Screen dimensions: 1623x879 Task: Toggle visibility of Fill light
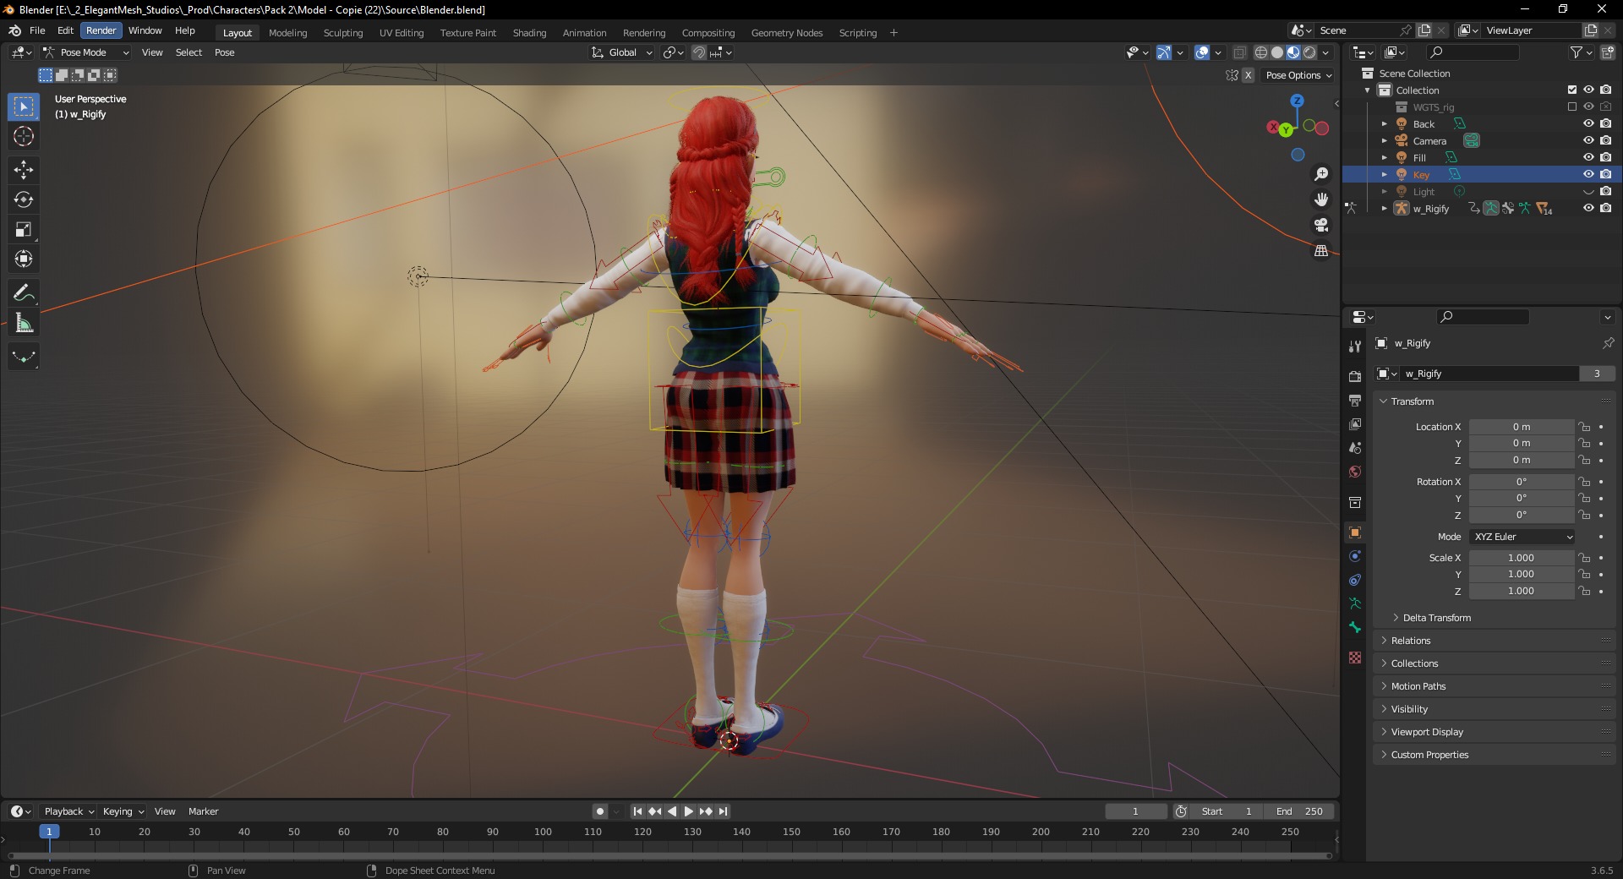coord(1588,157)
